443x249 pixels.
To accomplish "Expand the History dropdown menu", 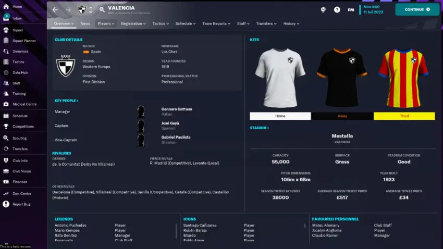I will (x=291, y=24).
